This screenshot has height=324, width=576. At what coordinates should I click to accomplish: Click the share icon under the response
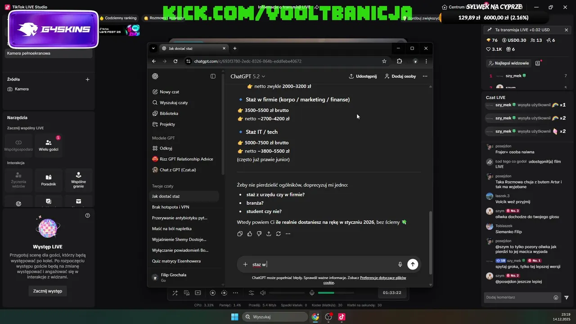click(x=269, y=234)
